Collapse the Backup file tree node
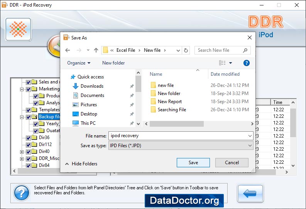The image size is (306, 209). click(x=22, y=117)
